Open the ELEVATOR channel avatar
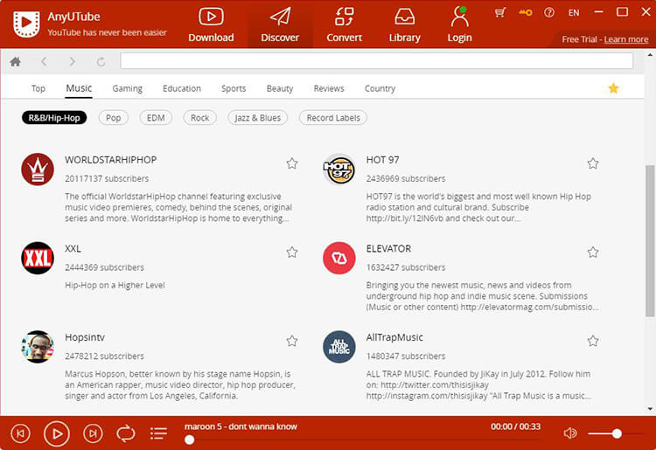This screenshot has width=656, height=450. pos(338,258)
